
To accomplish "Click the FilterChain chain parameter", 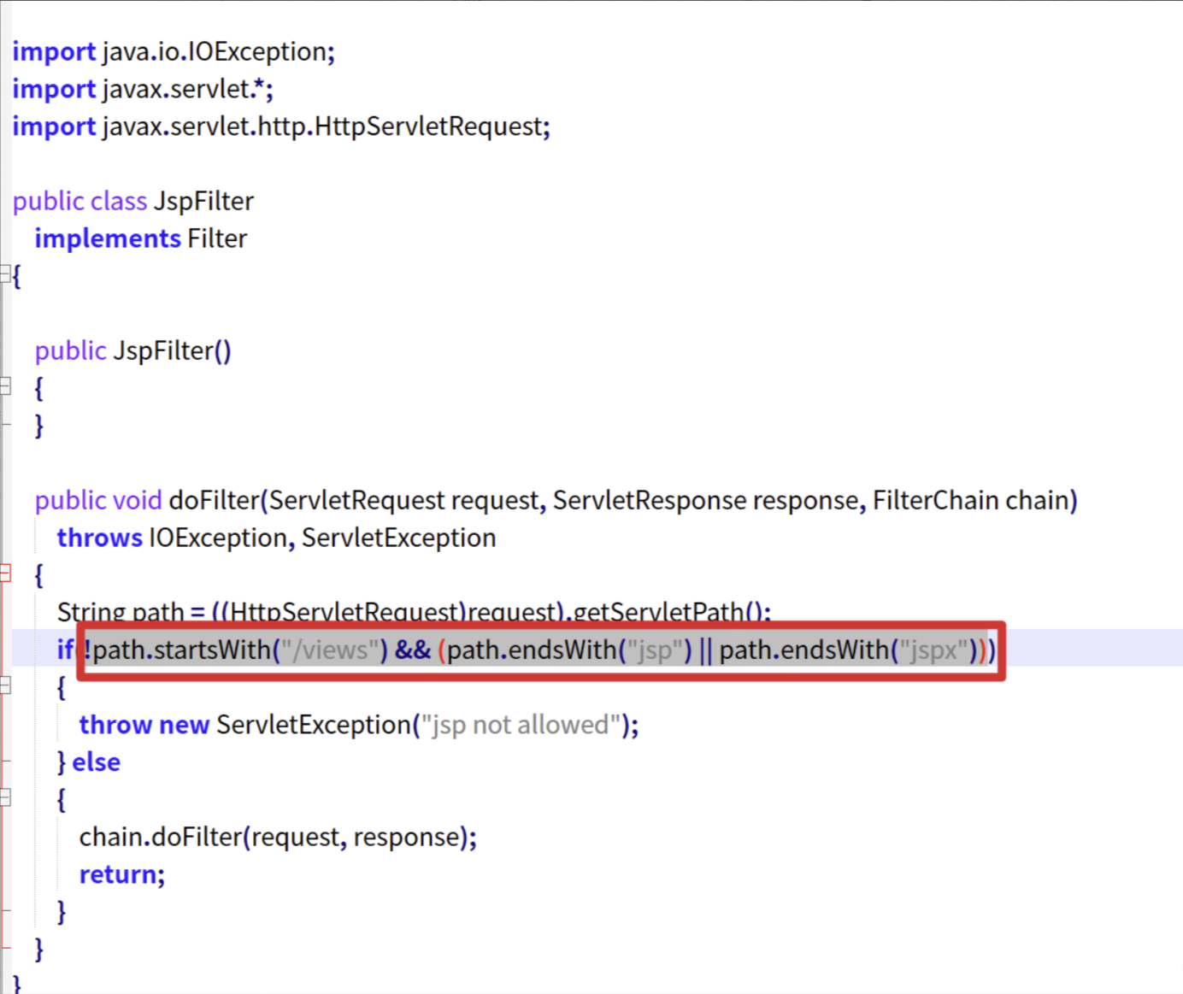I will [970, 501].
